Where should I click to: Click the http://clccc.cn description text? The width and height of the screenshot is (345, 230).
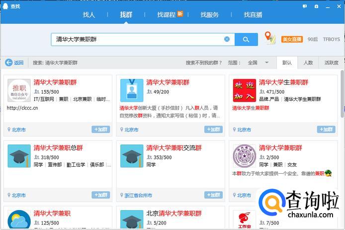22,108
